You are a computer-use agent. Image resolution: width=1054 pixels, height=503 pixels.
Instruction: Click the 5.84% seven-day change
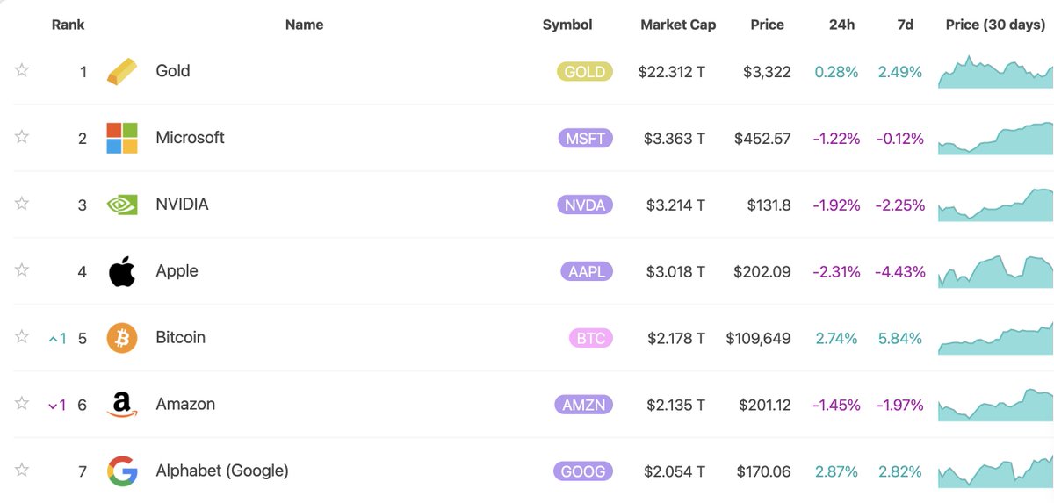point(900,339)
